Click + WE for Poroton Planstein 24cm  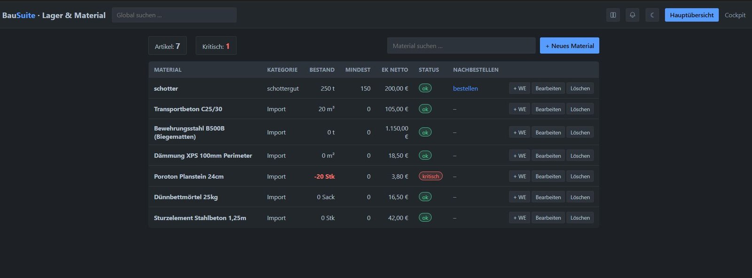520,176
